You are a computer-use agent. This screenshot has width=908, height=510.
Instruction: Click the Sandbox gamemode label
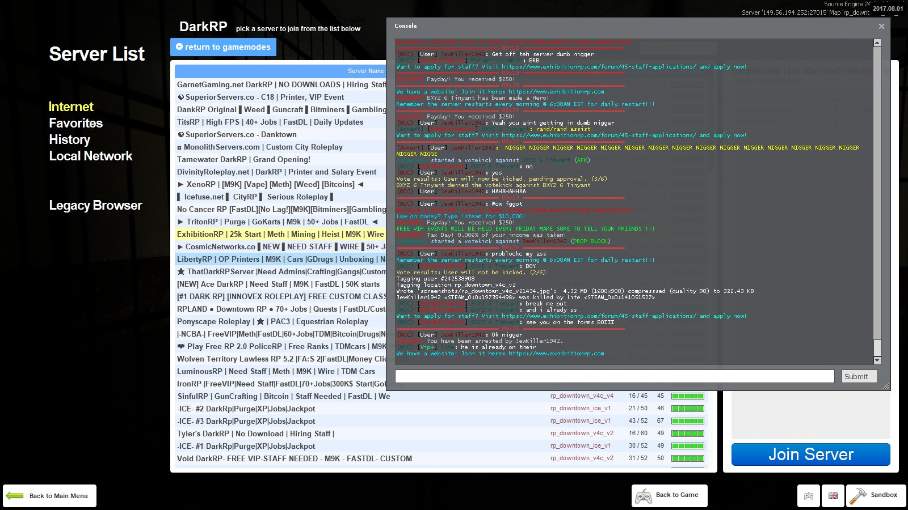point(884,495)
